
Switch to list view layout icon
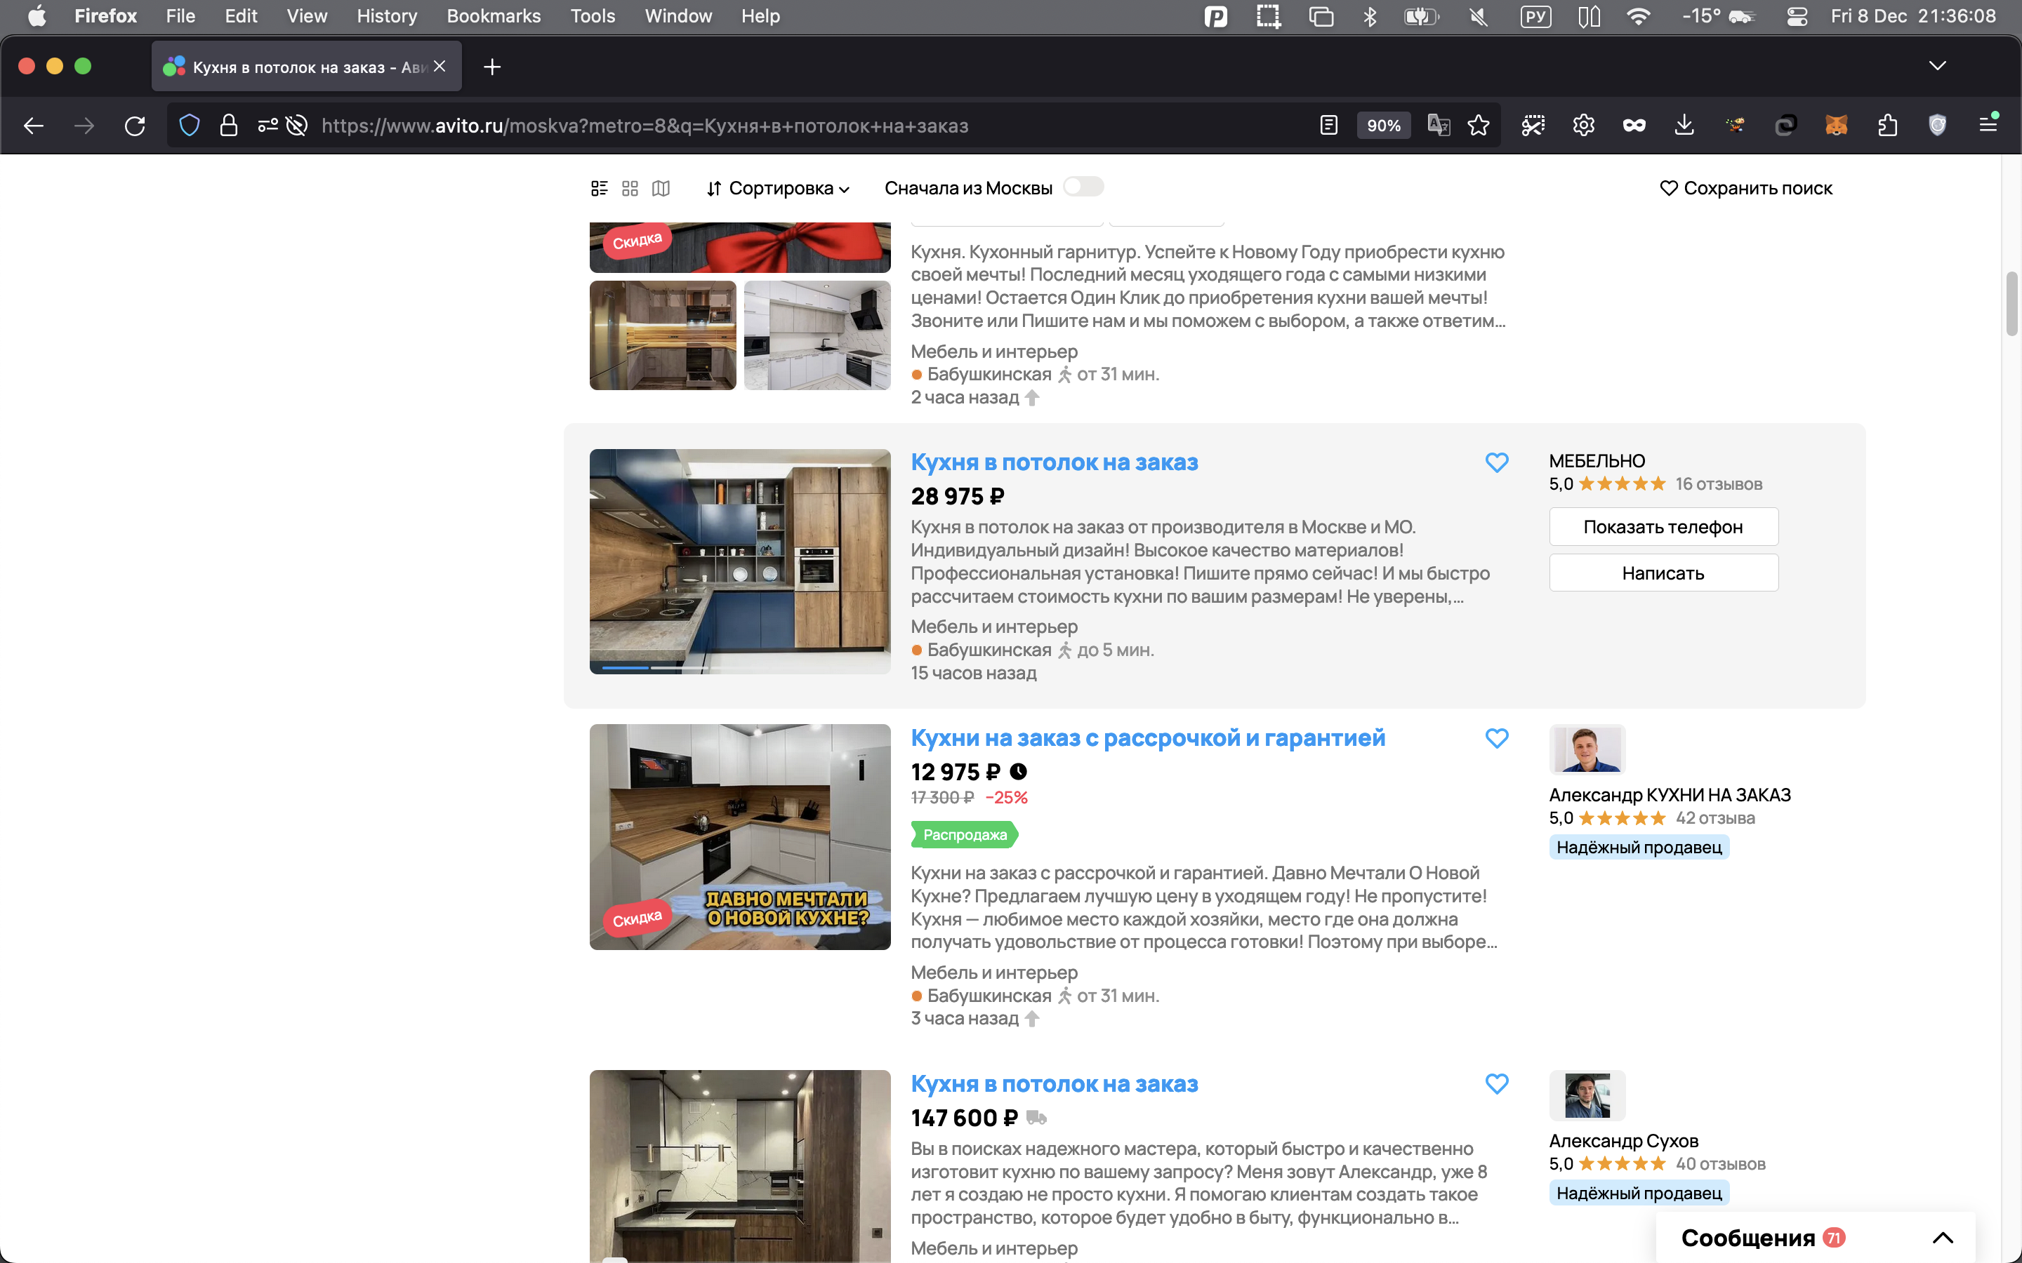[599, 188]
